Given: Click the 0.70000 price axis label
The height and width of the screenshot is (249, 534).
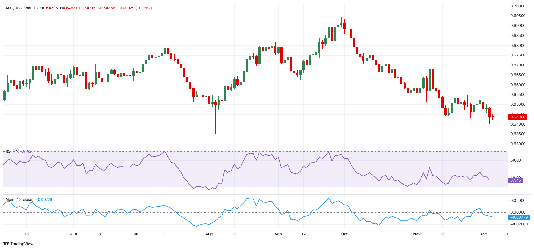Looking at the screenshot, I should (x=518, y=6).
